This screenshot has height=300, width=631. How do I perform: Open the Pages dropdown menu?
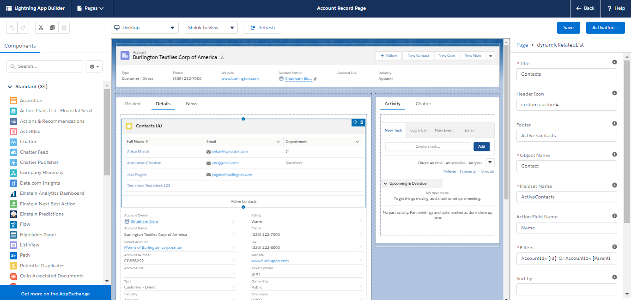[x=91, y=8]
